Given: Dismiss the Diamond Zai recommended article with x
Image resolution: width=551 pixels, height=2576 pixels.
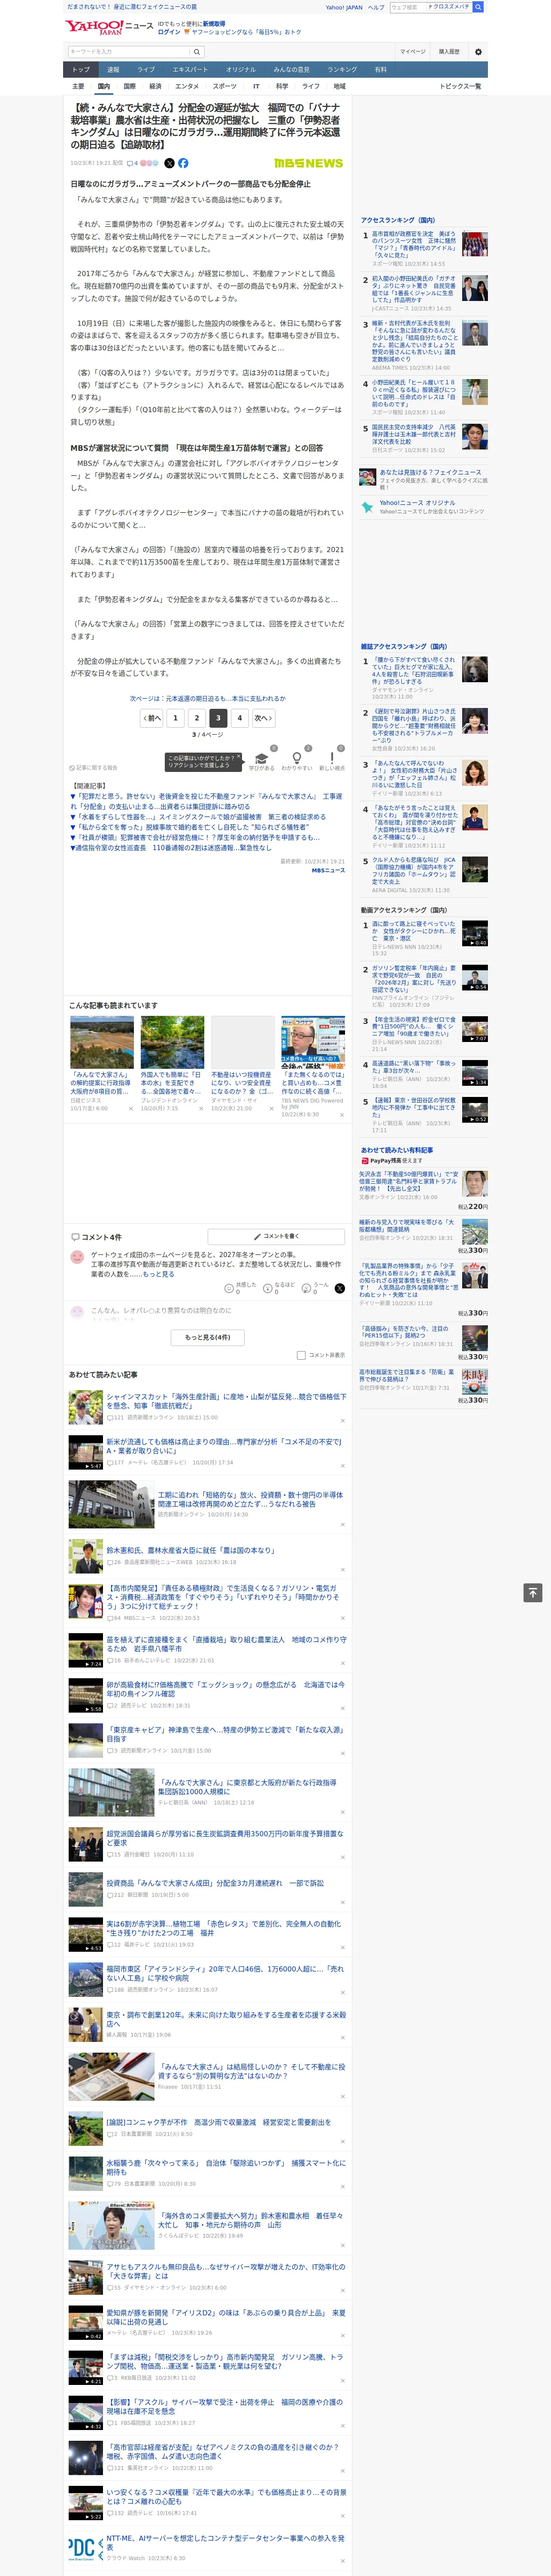Looking at the screenshot, I should 271,1108.
